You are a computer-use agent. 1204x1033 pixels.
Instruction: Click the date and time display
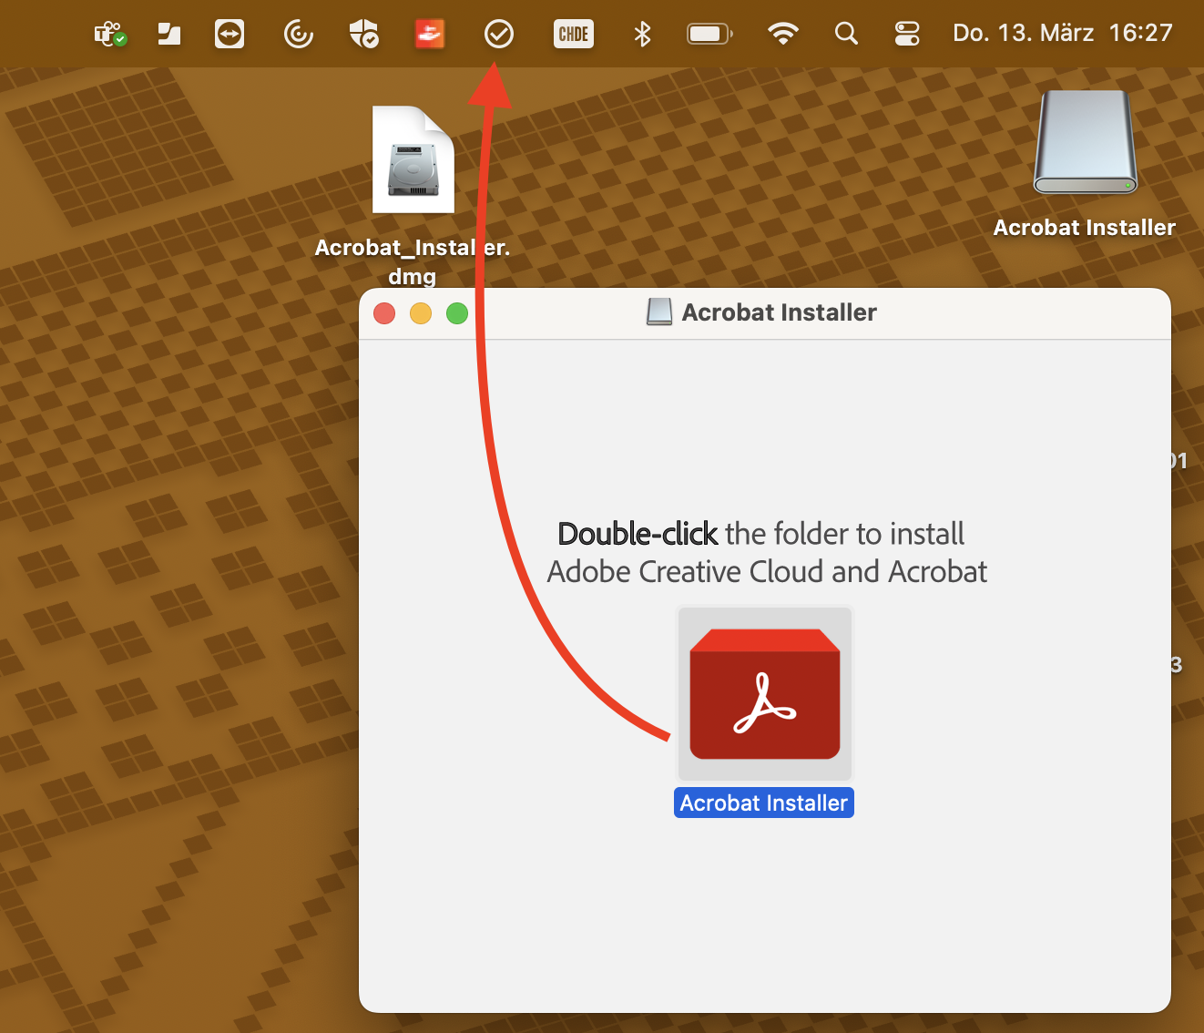coord(1062,34)
